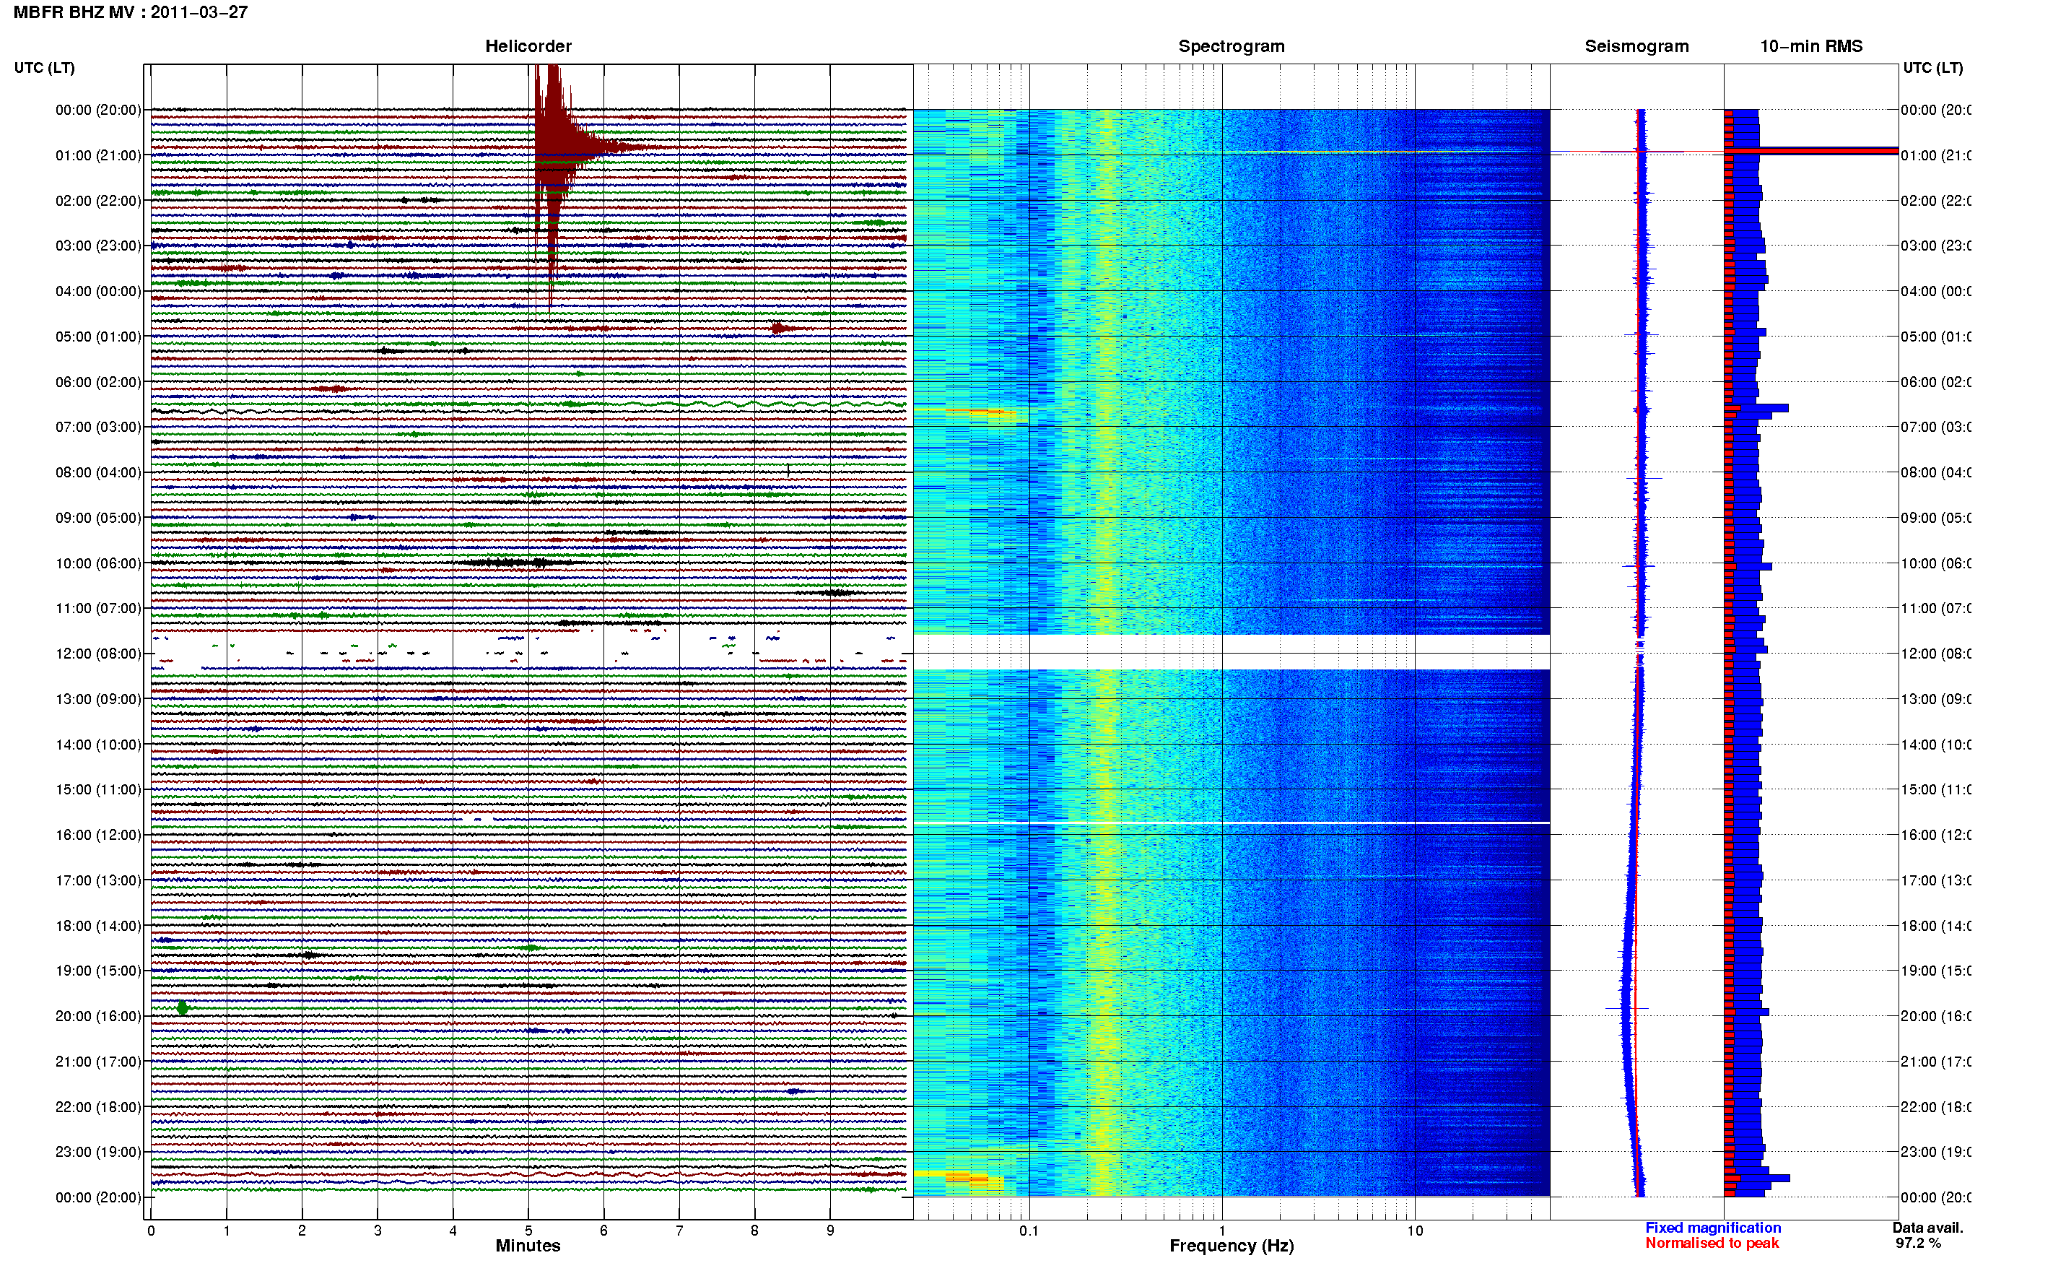Select the 'Helicorder' panel title
Viewport: 2053px width, 1284px height.
(x=528, y=46)
